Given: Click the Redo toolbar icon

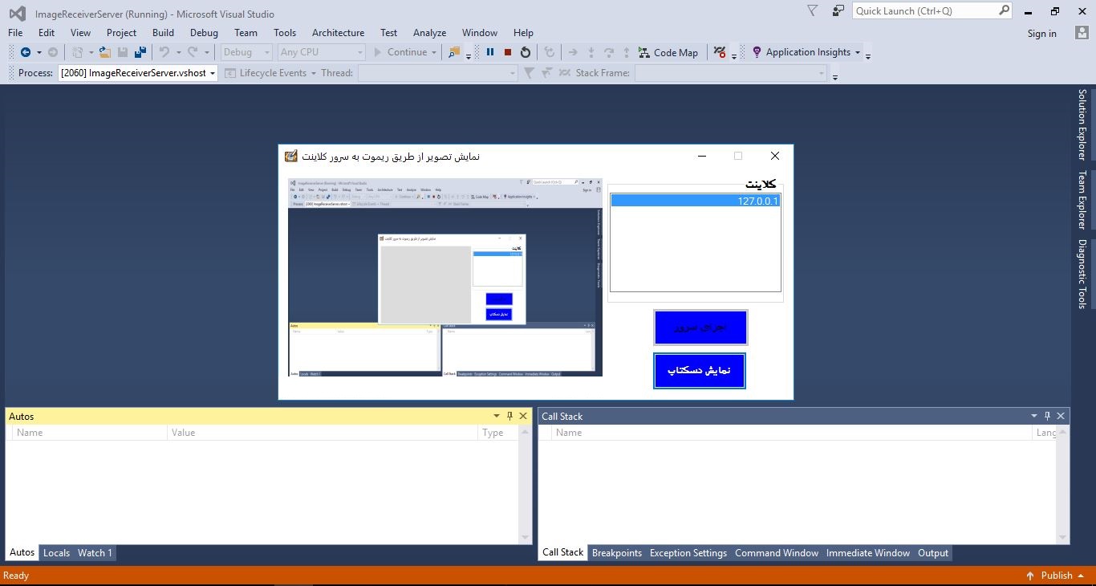Looking at the screenshot, I should (190, 51).
